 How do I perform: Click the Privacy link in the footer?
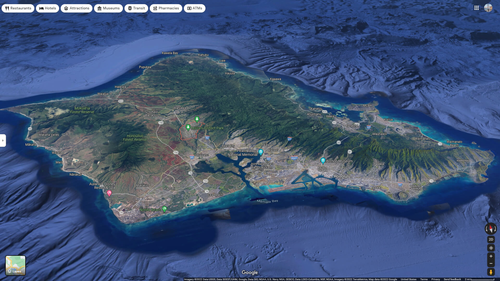pyautogui.click(x=436, y=279)
